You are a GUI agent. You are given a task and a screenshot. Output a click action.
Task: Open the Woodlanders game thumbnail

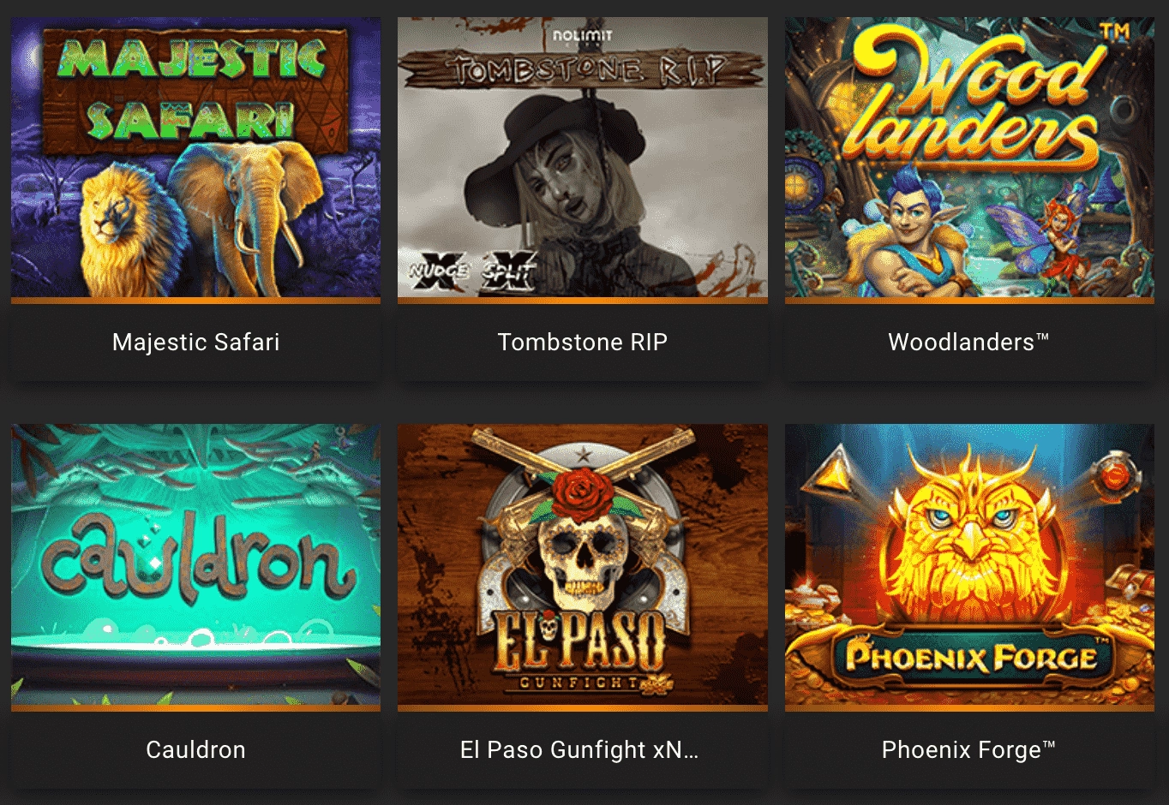click(969, 158)
